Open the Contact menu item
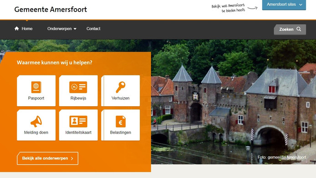Viewport: 316px width, 178px height. click(93, 29)
